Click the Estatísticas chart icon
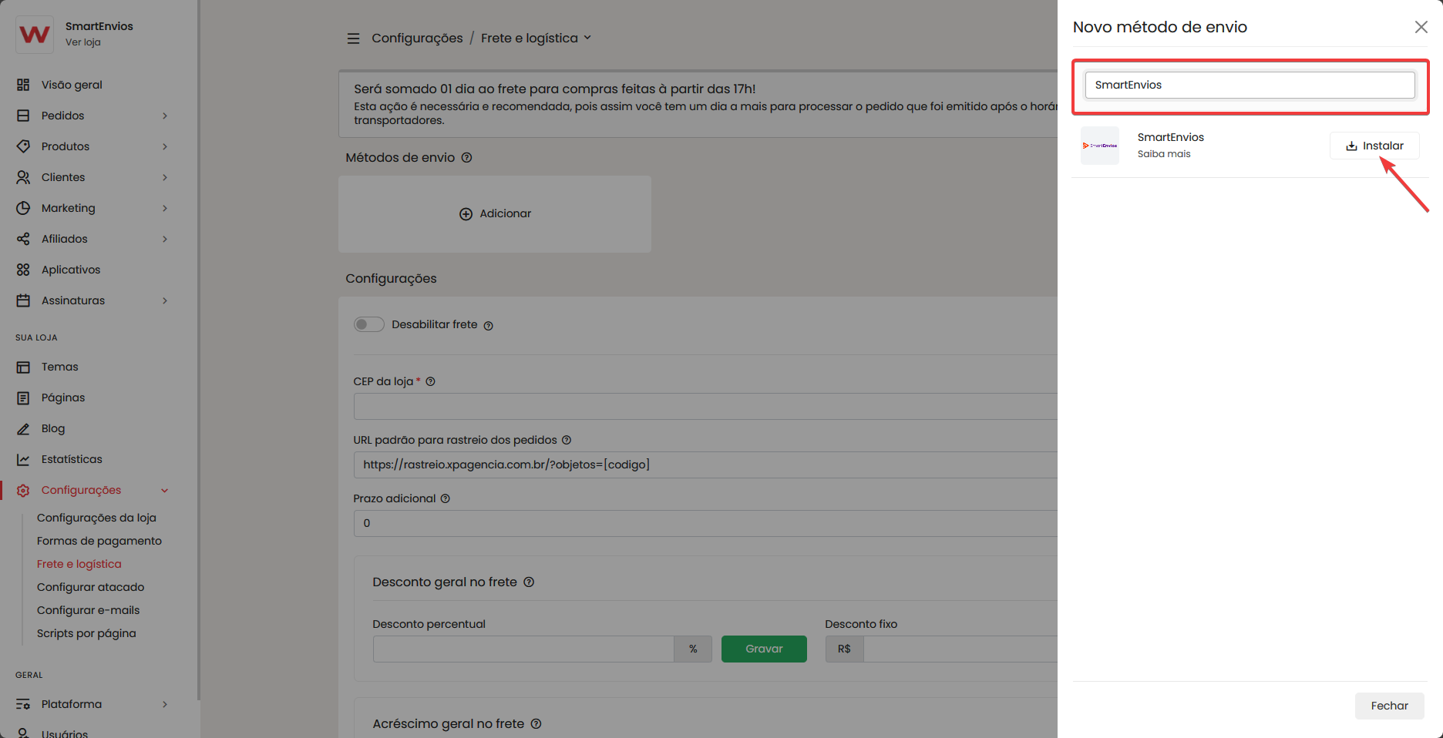 click(23, 459)
